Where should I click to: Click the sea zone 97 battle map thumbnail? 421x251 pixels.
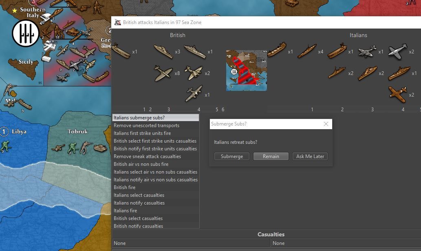click(x=246, y=70)
